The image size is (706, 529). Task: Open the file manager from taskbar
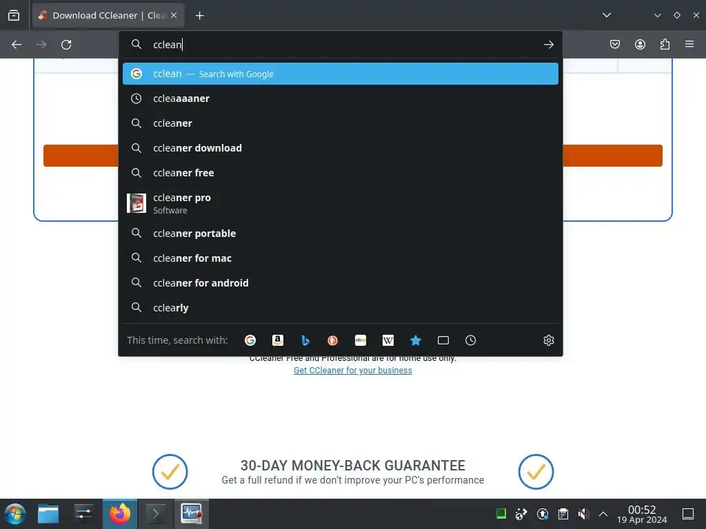coord(48,514)
